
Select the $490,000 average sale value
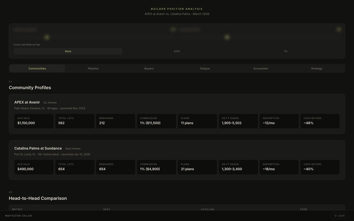pos(25,169)
